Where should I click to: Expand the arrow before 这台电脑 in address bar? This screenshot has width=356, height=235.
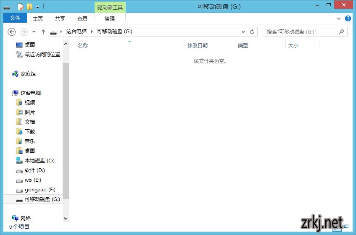[x=61, y=32]
